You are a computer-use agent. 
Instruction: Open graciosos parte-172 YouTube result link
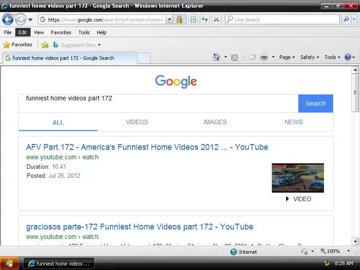(x=139, y=227)
